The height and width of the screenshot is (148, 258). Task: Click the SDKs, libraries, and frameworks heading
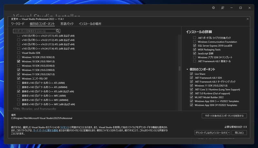tap(35, 109)
